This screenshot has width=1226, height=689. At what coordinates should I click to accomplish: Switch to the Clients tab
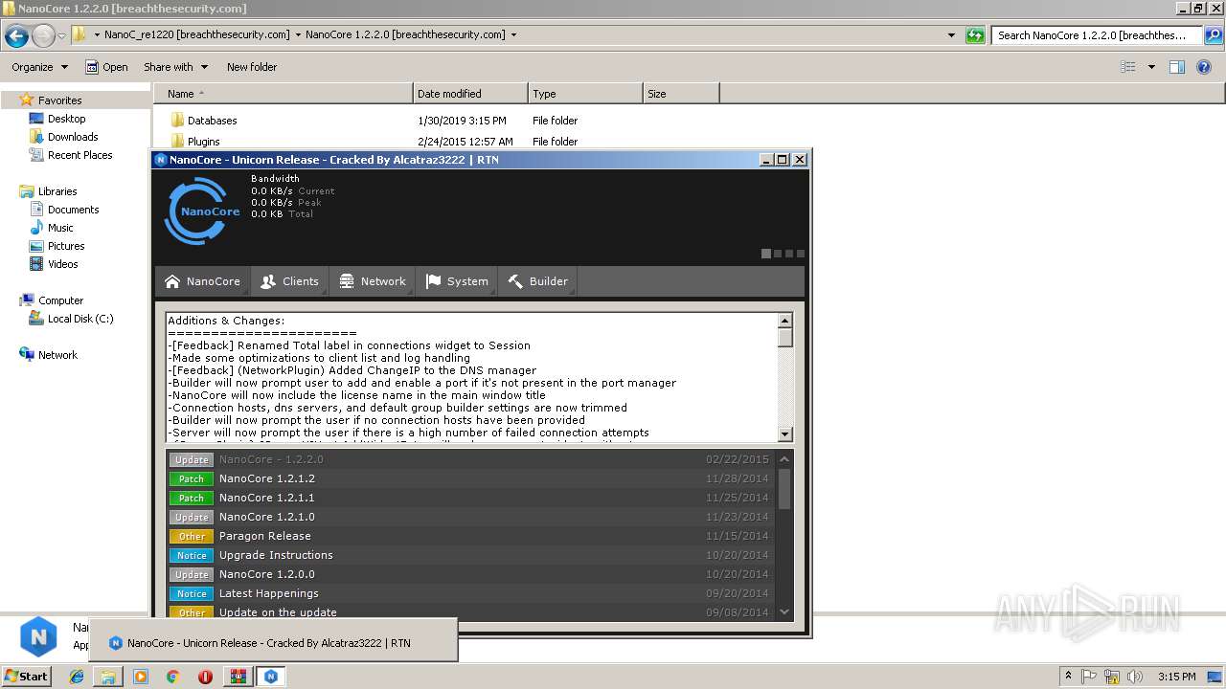(289, 281)
